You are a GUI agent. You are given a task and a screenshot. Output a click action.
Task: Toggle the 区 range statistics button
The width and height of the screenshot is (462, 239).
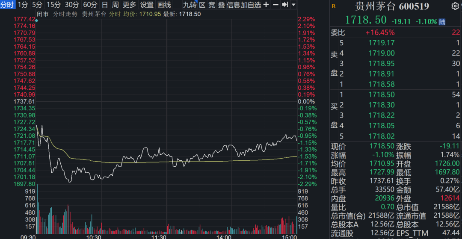pyautogui.click(x=202, y=5)
